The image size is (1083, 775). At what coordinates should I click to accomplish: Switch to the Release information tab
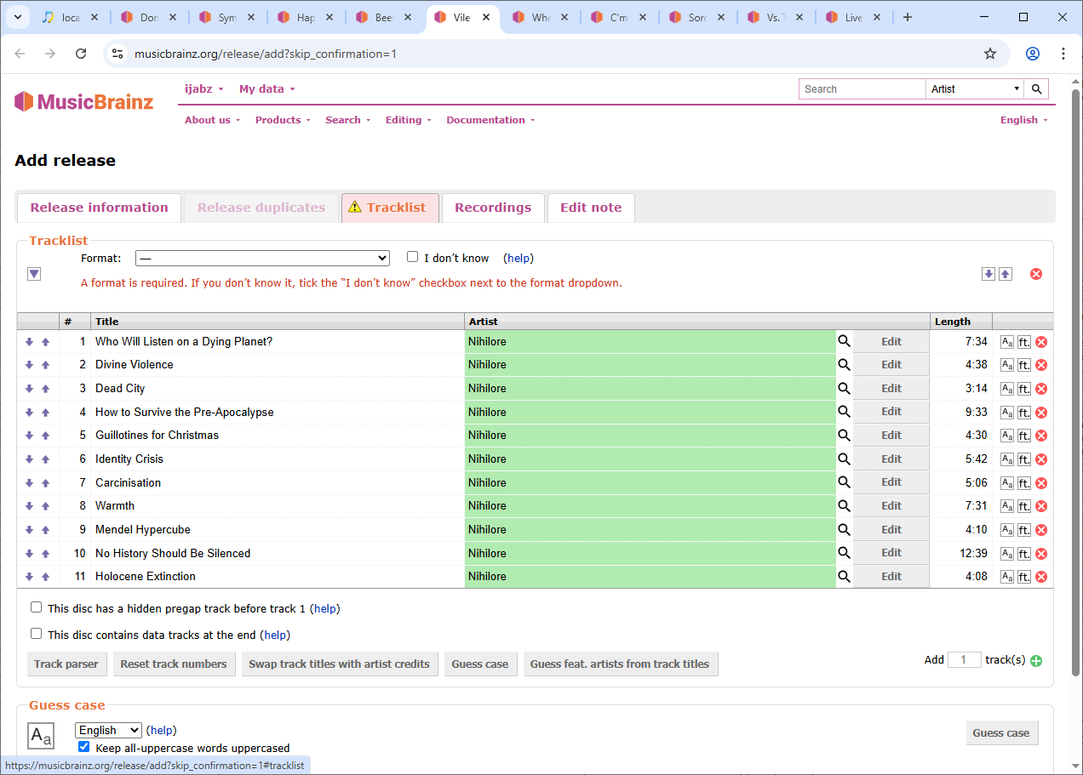tap(100, 208)
